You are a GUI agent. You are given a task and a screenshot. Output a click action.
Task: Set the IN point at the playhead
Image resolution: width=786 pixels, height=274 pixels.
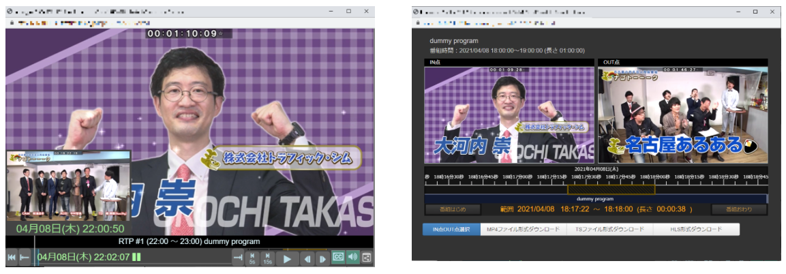point(24,258)
